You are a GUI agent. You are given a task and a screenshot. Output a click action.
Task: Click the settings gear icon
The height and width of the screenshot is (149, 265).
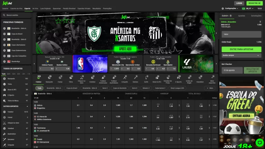(223, 8)
